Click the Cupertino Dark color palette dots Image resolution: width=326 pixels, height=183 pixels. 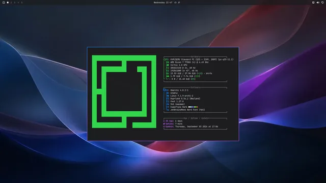193,107
